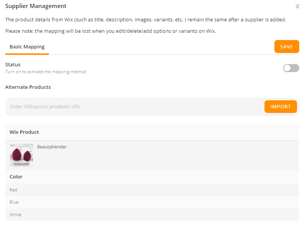Screen dimensions: 305x228
Task: Select the Beautyblender product name
Action: [x=52, y=147]
